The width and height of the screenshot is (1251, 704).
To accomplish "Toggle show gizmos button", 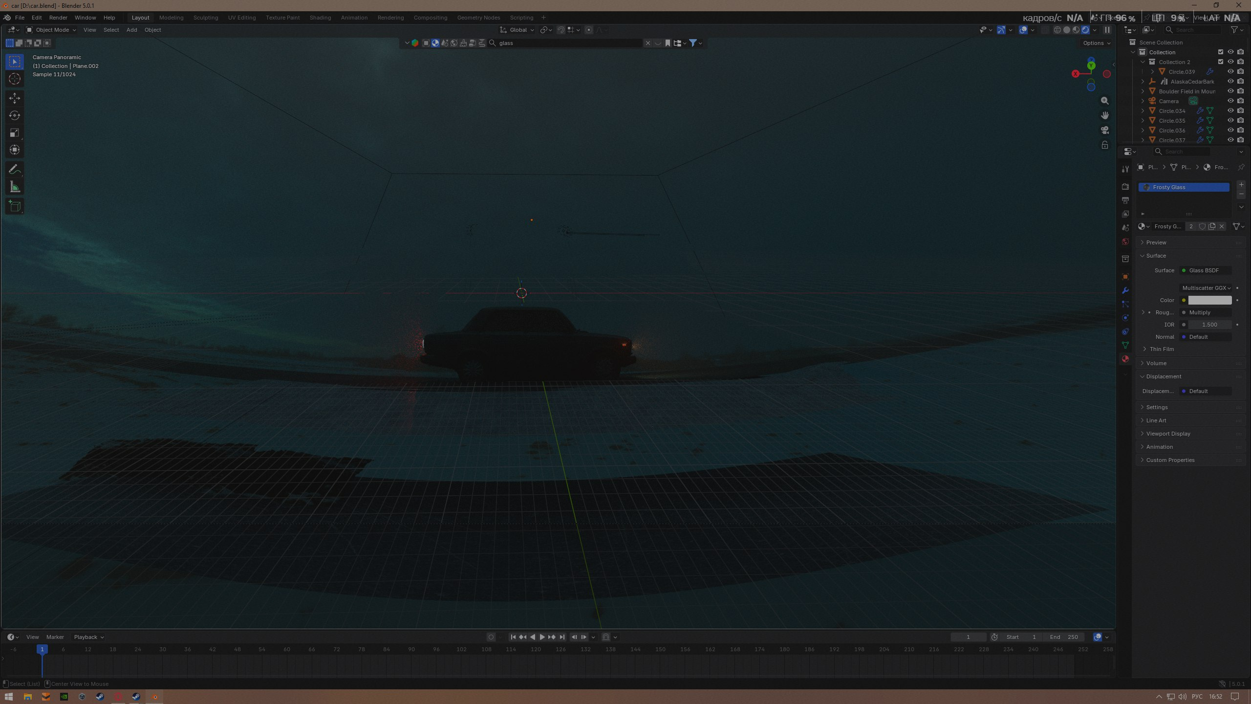I will click(x=1001, y=30).
